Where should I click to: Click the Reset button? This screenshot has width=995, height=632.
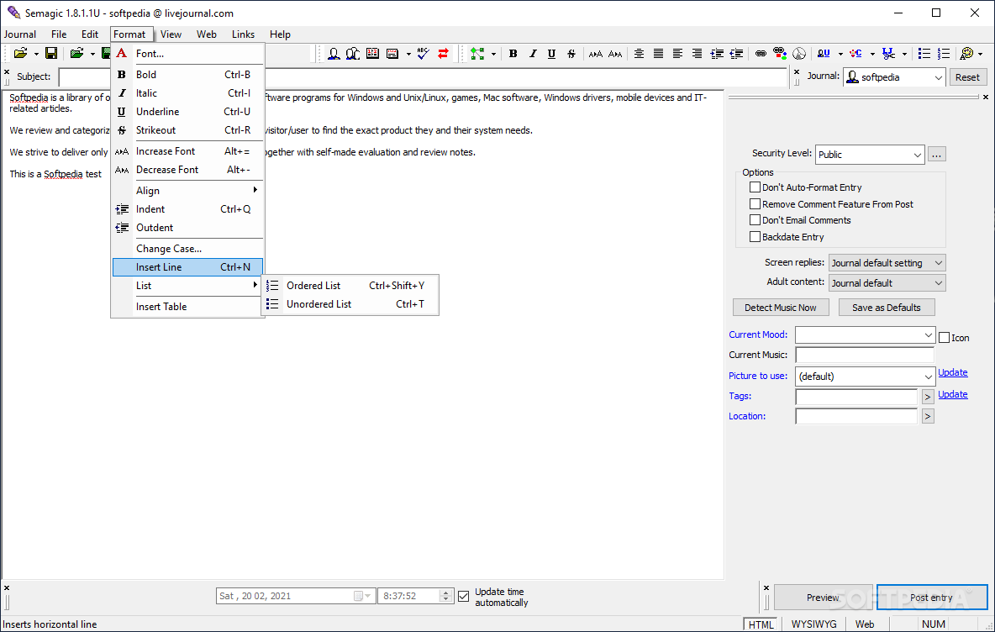click(967, 77)
